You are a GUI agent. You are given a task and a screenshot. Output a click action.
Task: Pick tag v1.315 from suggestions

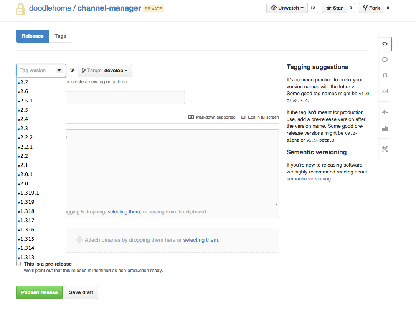pos(41,239)
